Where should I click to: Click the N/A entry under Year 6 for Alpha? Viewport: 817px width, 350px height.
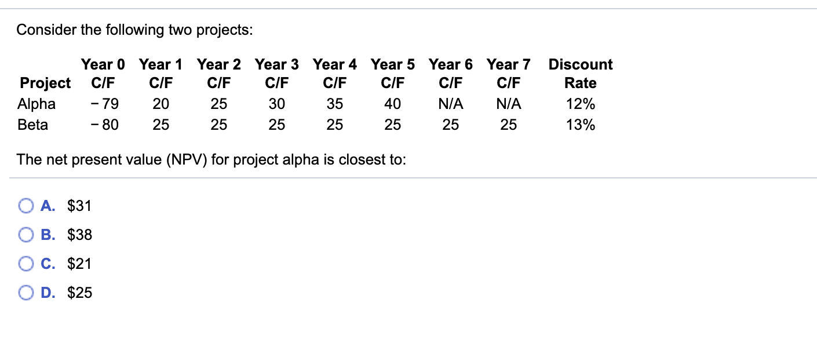click(451, 104)
